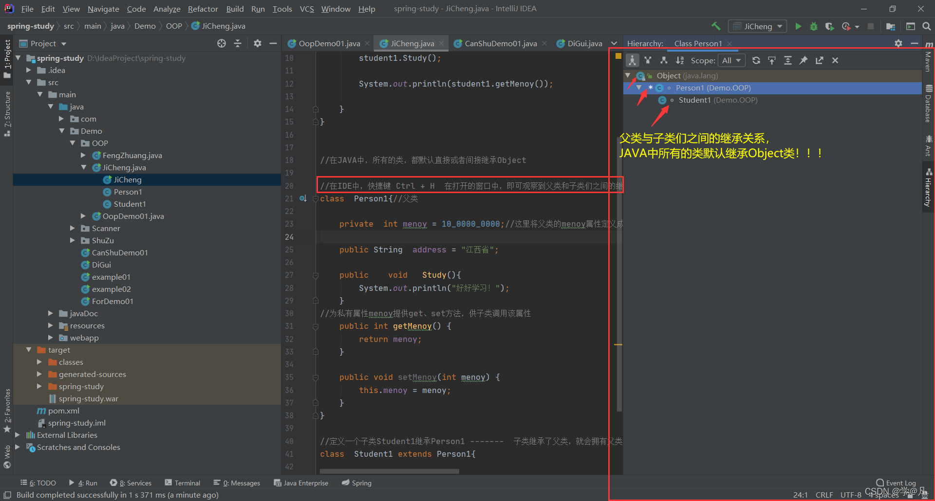
Task: Open the 6: TODO tool window
Action: click(38, 483)
